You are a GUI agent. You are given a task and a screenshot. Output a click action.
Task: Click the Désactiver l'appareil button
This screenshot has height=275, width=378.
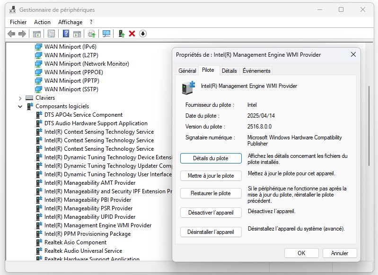pyautogui.click(x=211, y=213)
